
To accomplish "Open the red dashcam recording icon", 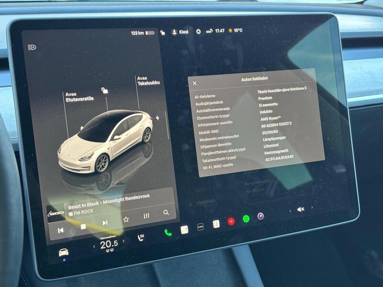I will (231, 222).
